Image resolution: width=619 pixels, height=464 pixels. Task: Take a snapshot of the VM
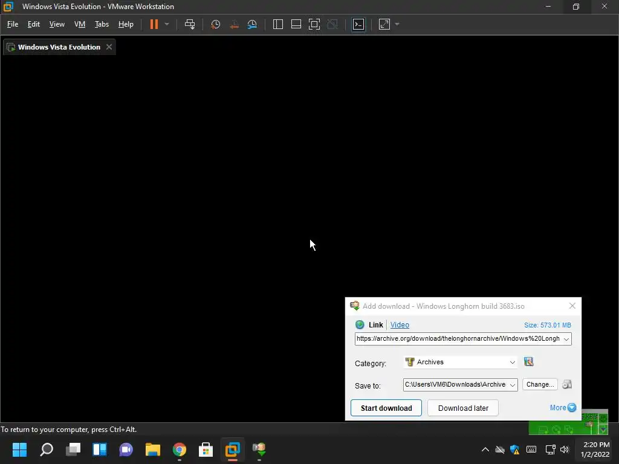coord(216,24)
